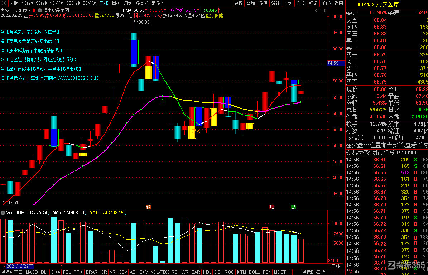Click the 复权 adjustment button

click(x=238, y=3)
